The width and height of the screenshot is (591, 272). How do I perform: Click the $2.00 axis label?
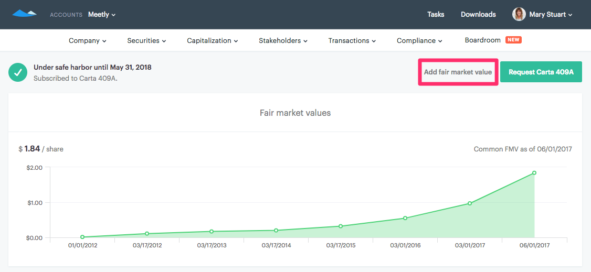(x=34, y=167)
